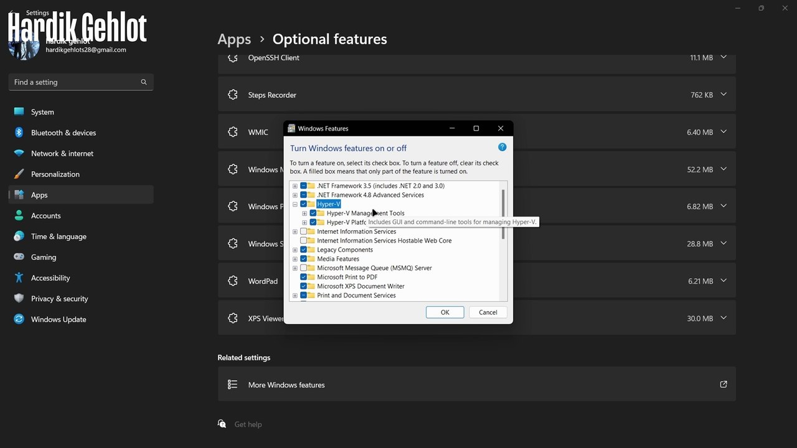Select Gaming in the settings sidebar
The width and height of the screenshot is (797, 448).
pos(81,257)
